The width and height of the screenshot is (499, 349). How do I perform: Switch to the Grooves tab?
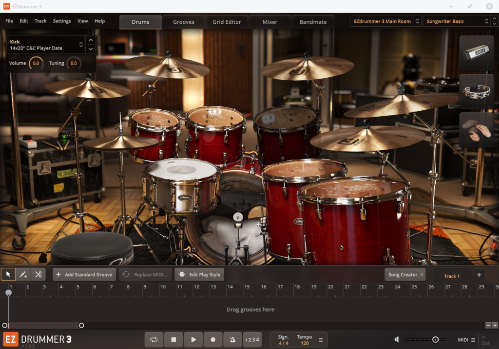[x=183, y=22]
